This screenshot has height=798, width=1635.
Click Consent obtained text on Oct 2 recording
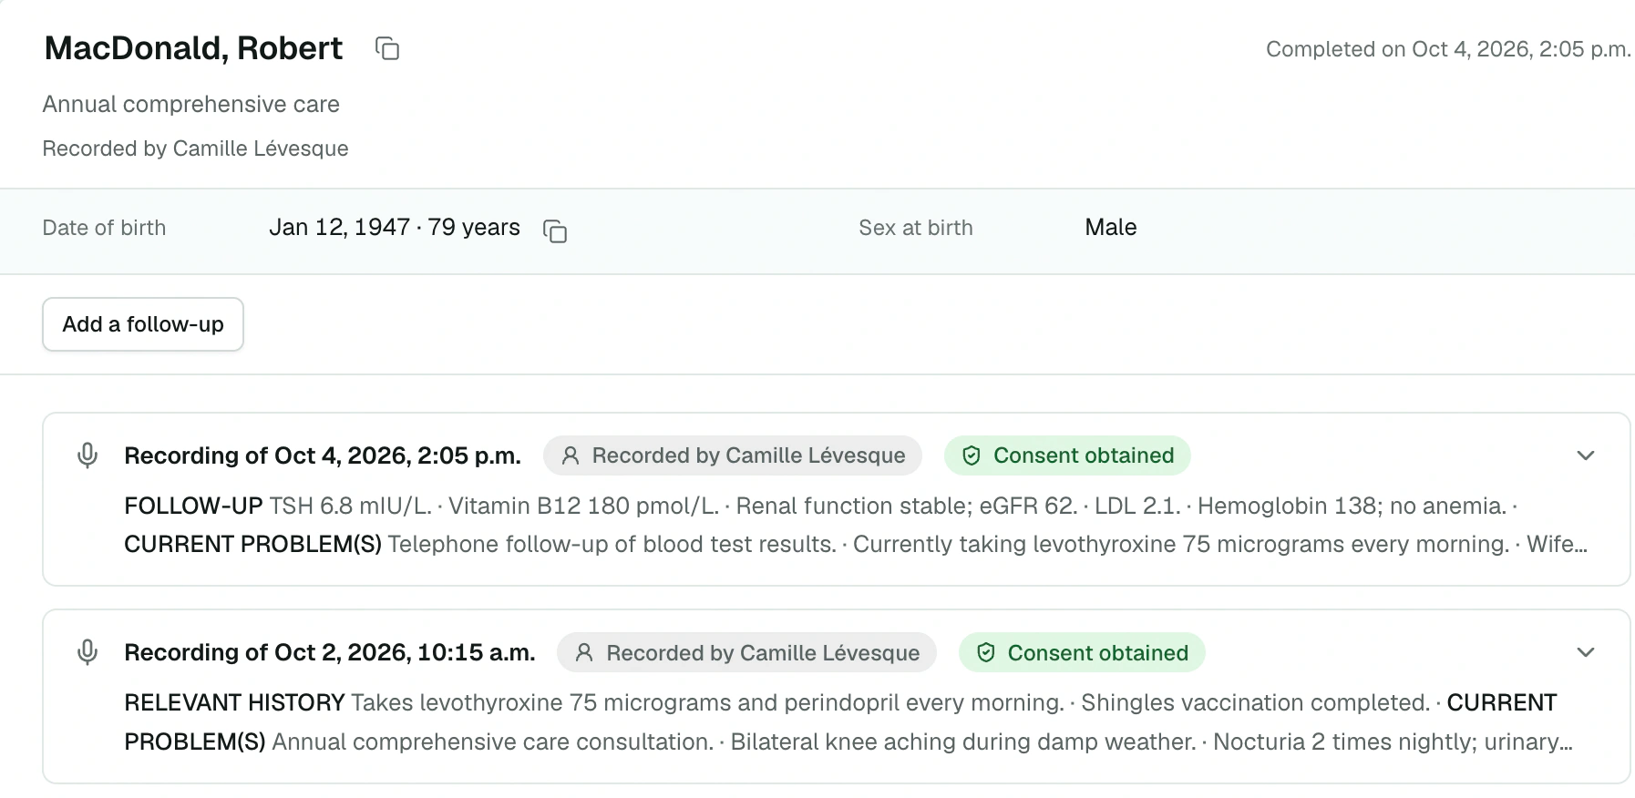click(x=1098, y=652)
